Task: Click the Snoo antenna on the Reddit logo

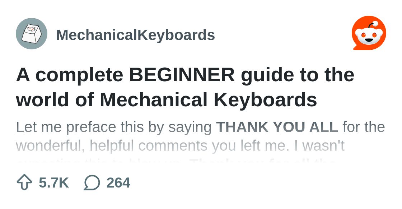Action: (x=373, y=25)
